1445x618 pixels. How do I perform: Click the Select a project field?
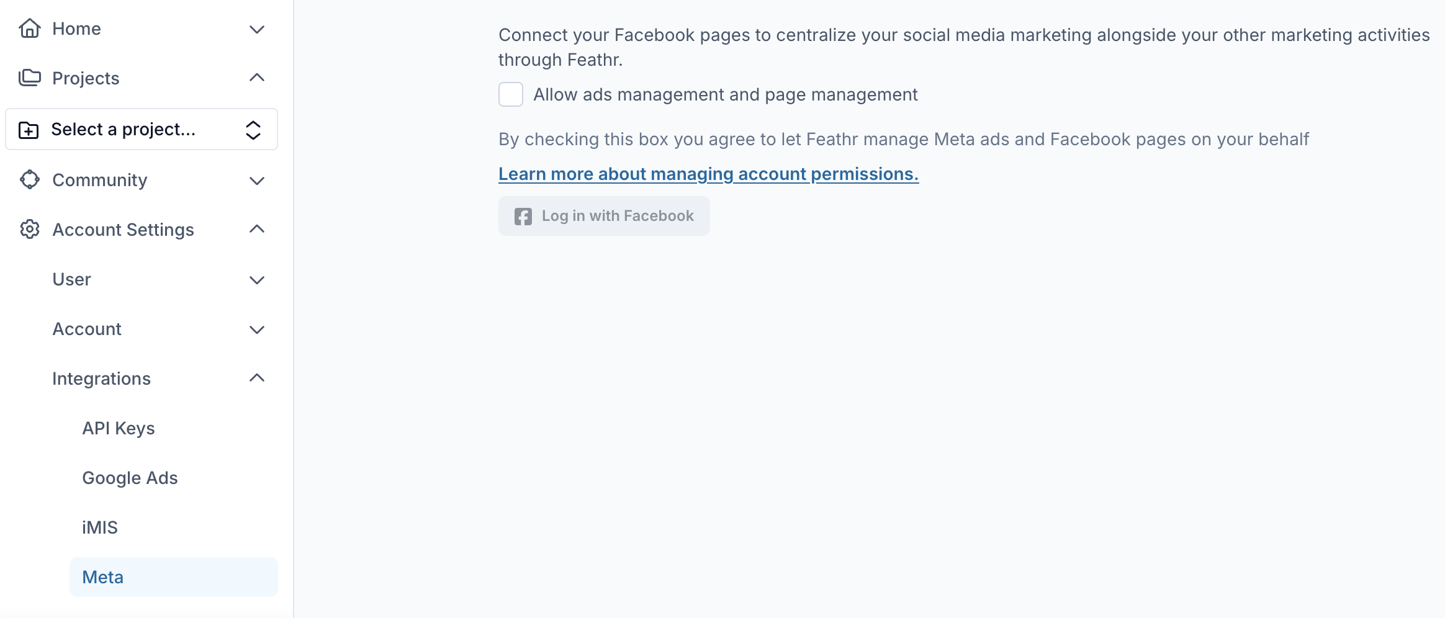[x=123, y=129]
